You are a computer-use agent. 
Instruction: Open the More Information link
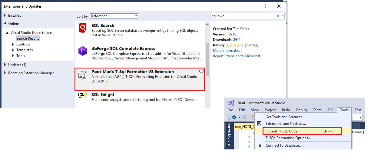point(227,51)
